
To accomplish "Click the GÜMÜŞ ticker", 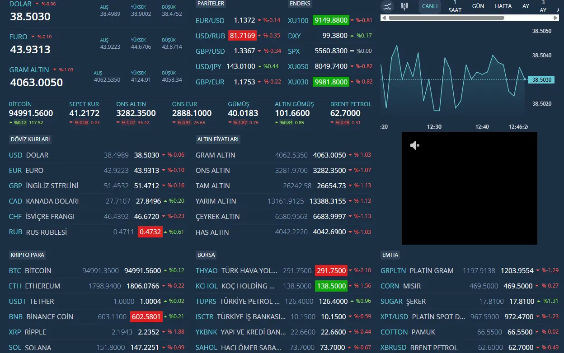I will tap(244, 113).
